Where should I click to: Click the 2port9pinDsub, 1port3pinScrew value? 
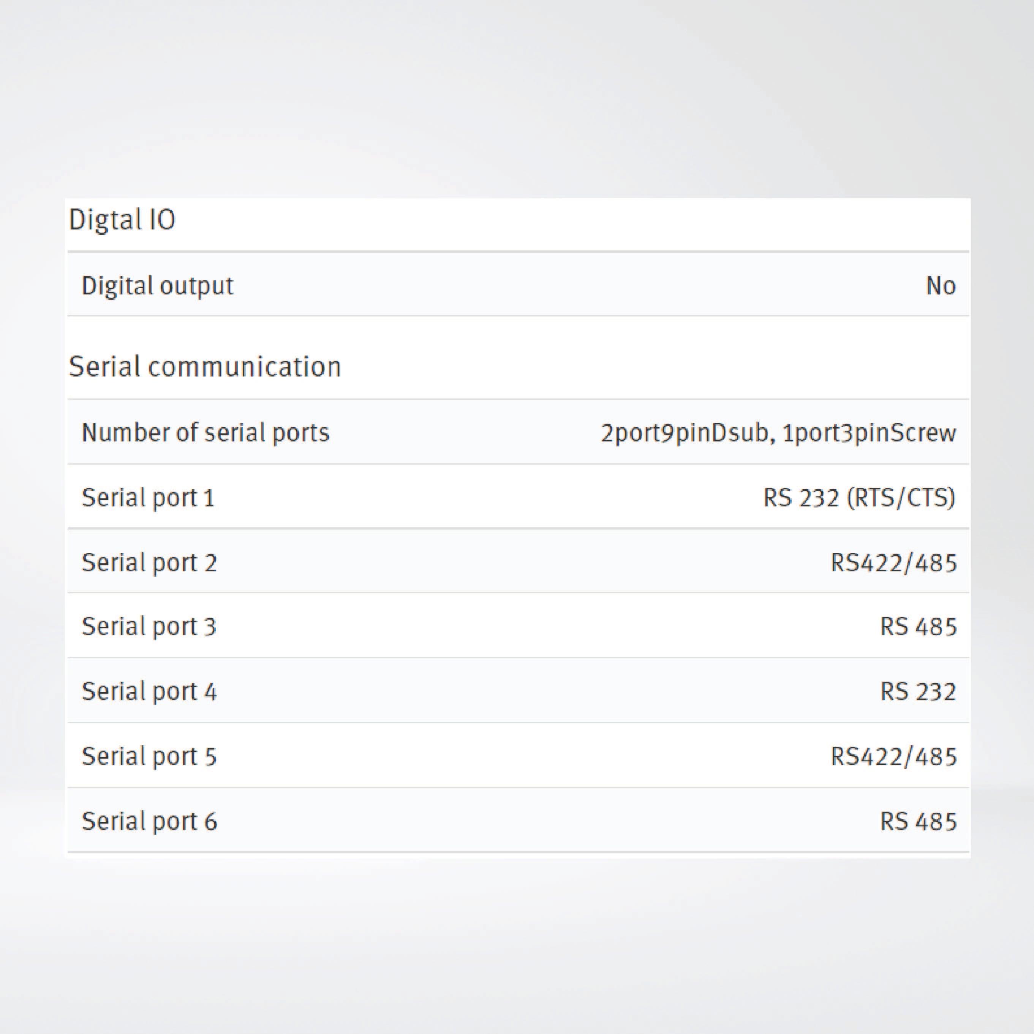click(x=778, y=432)
